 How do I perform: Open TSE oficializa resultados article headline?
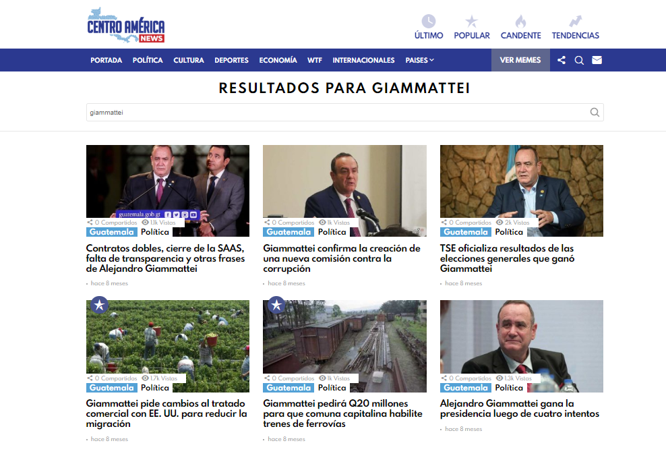click(507, 258)
